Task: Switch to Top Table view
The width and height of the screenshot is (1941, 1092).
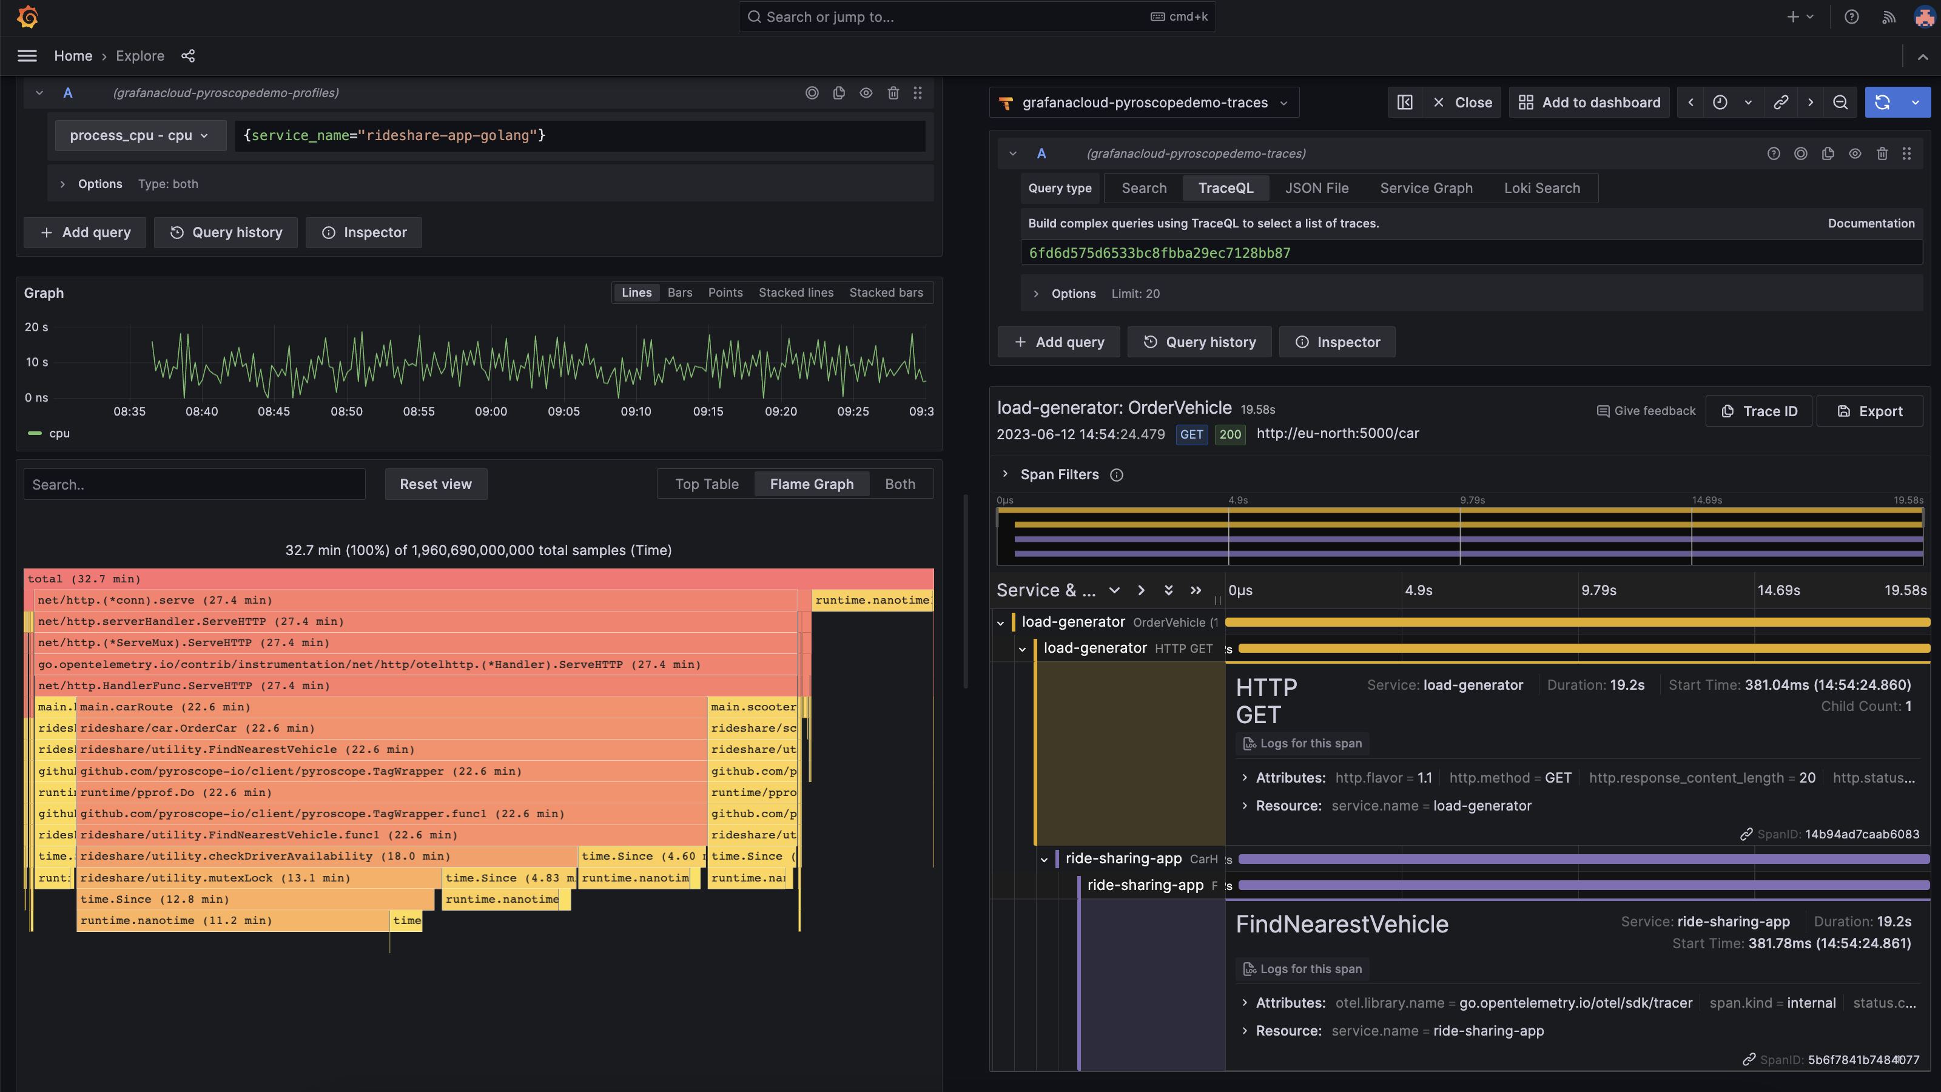Action: click(x=706, y=484)
